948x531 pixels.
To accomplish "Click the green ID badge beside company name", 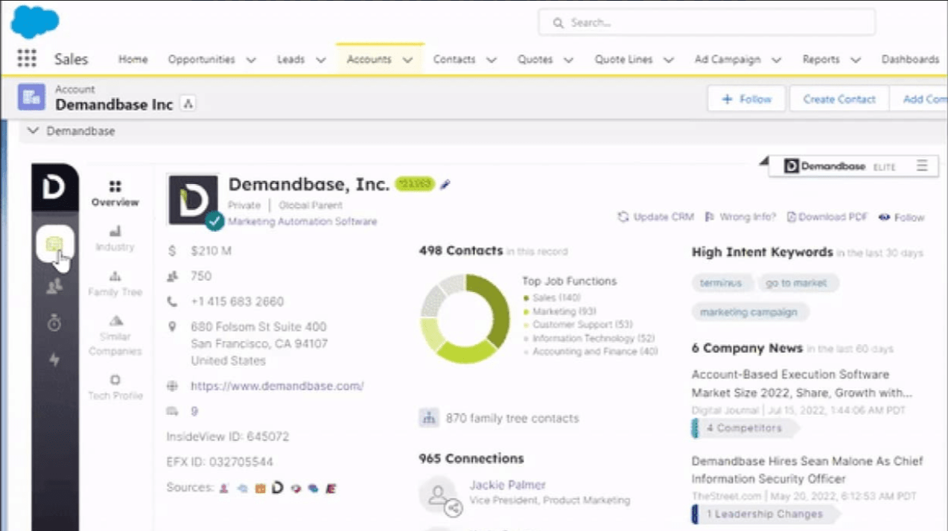I will click(x=415, y=184).
